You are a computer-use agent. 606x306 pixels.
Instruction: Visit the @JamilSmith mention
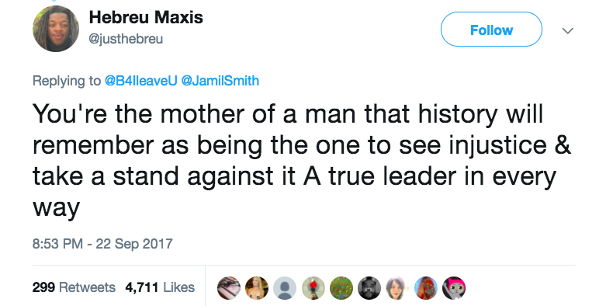220,81
